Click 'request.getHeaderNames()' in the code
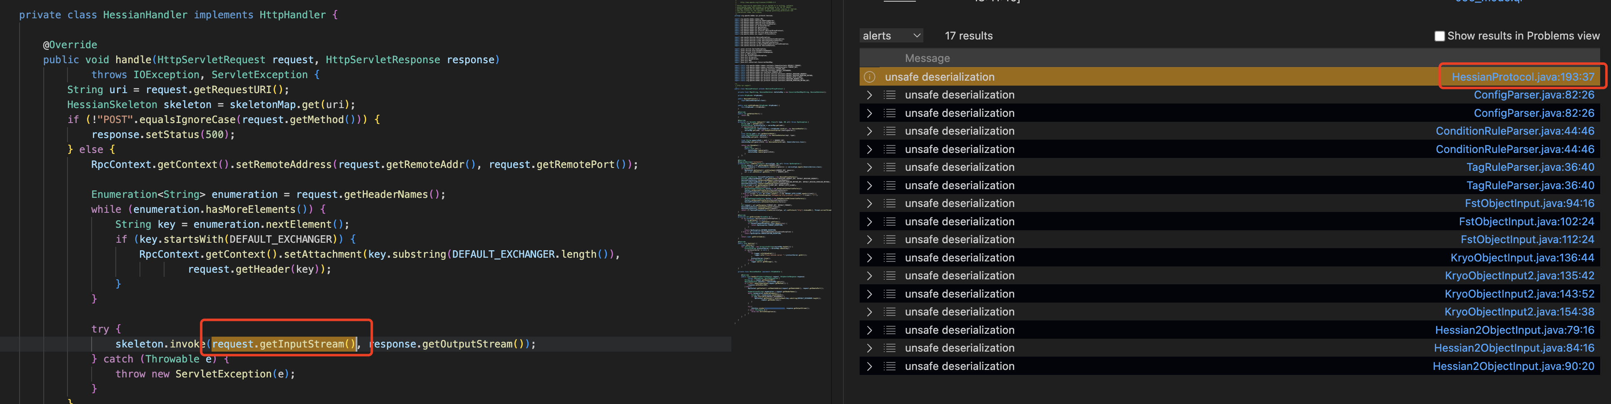The image size is (1611, 404). point(368,195)
